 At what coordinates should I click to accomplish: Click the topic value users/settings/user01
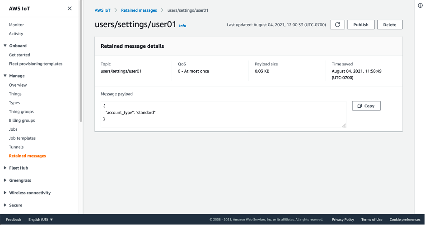(x=121, y=71)
